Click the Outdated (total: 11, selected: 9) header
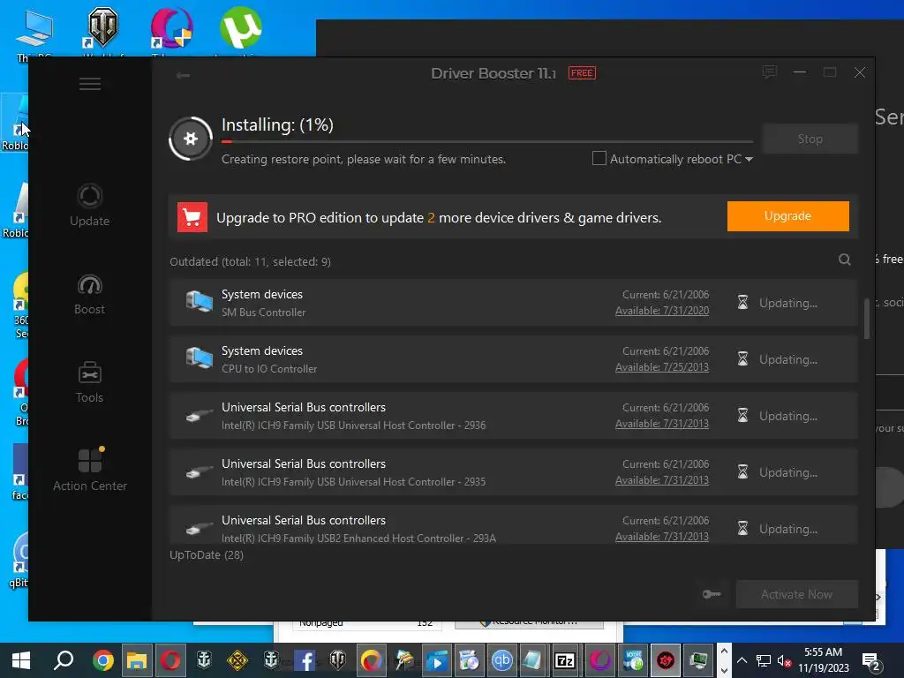This screenshot has height=678, width=904. [x=250, y=261]
